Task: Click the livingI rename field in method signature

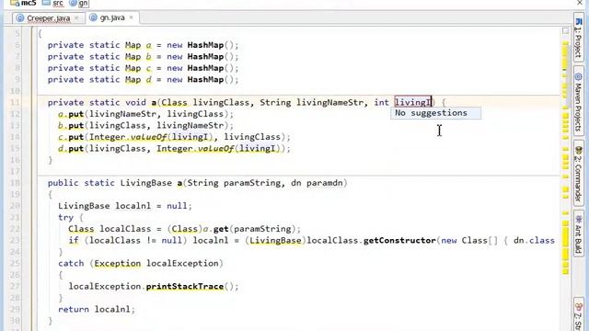Action: (412, 102)
